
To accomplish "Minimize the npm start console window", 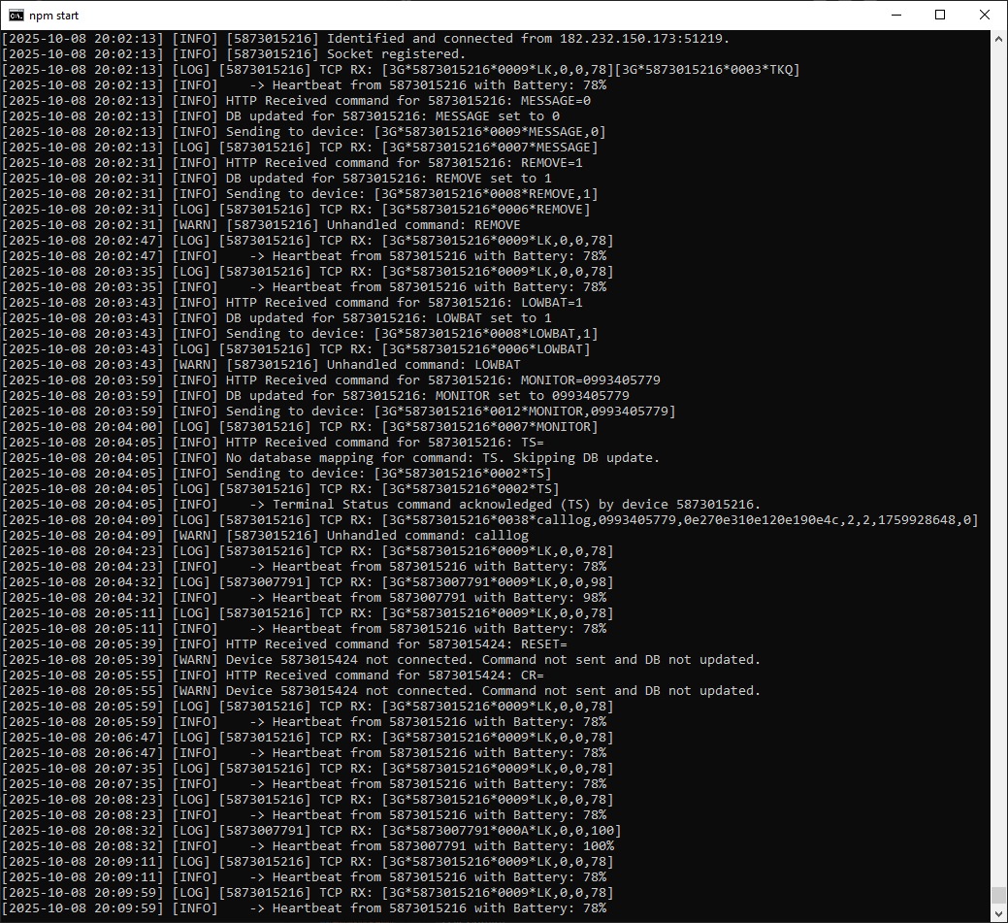I will tap(895, 16).
